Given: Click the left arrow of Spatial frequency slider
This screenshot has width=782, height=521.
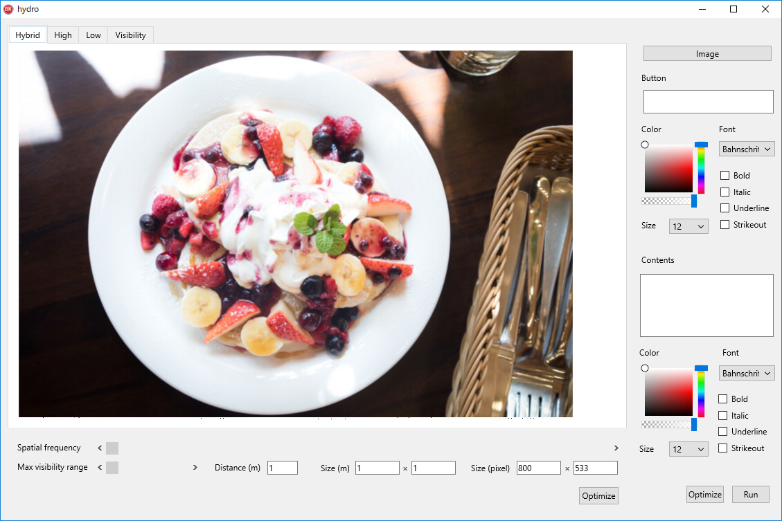Looking at the screenshot, I should (100, 448).
